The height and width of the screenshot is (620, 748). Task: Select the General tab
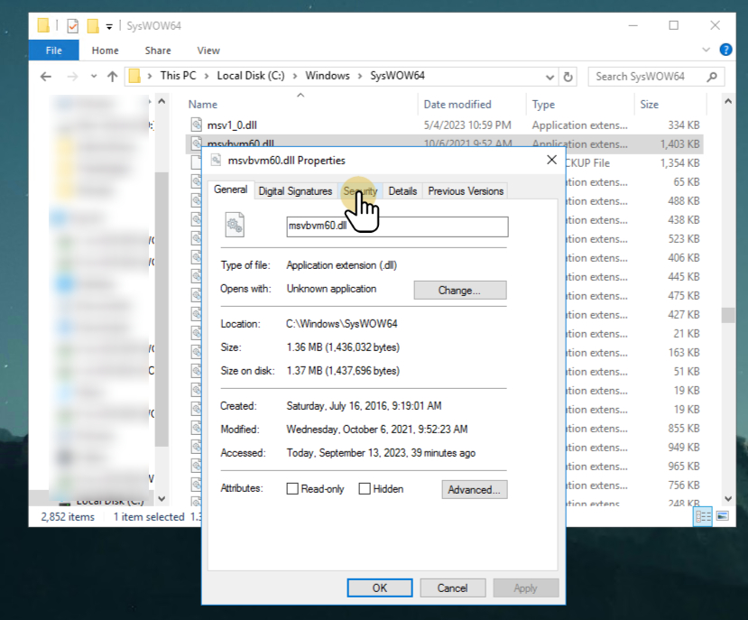pyautogui.click(x=230, y=190)
